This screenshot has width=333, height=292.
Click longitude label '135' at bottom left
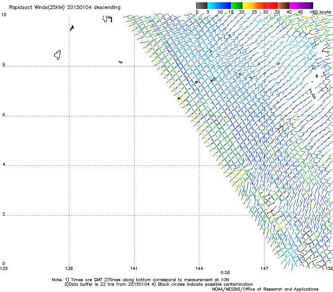coord(4,269)
